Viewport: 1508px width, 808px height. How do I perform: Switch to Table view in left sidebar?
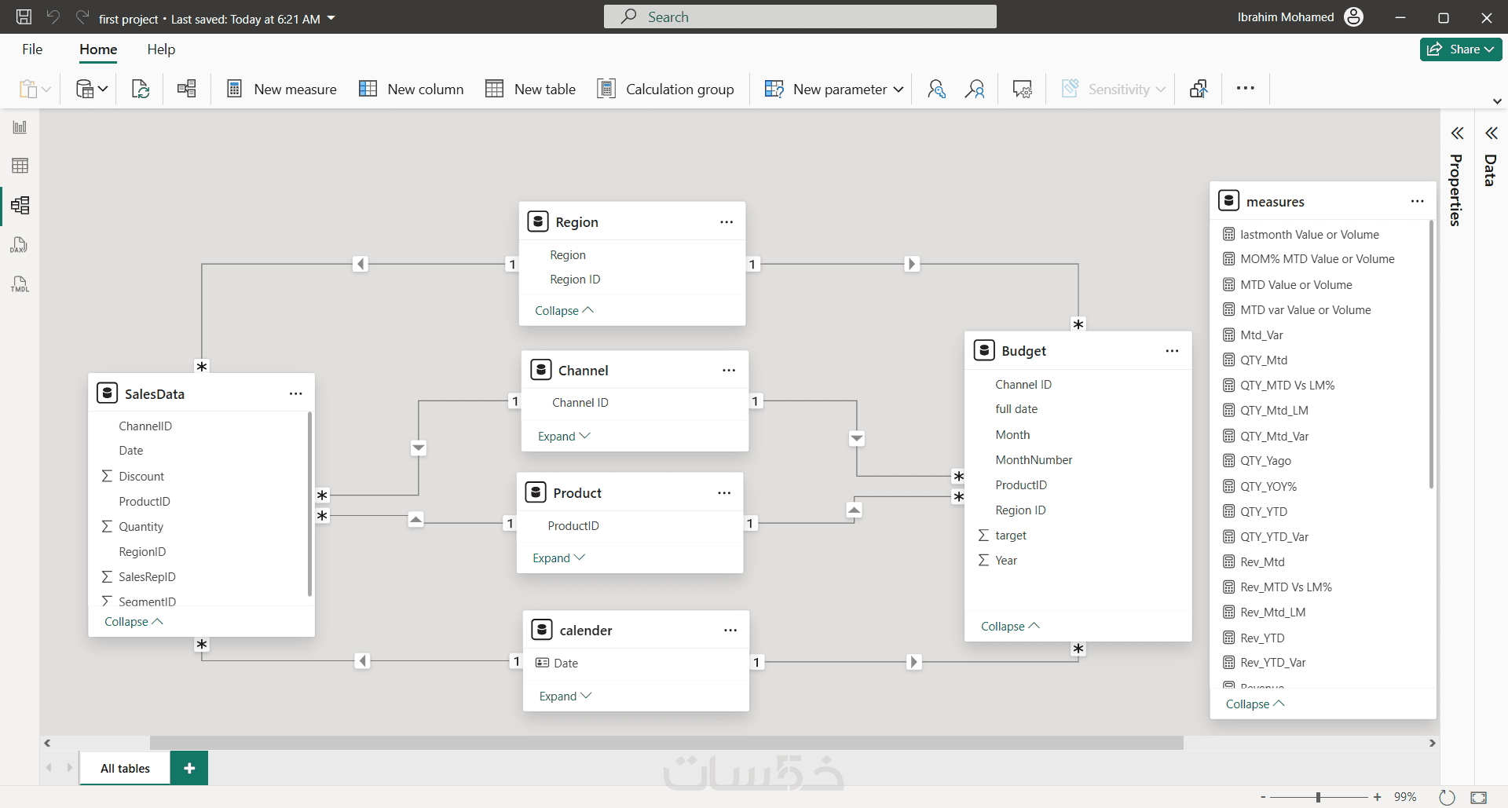(x=20, y=166)
